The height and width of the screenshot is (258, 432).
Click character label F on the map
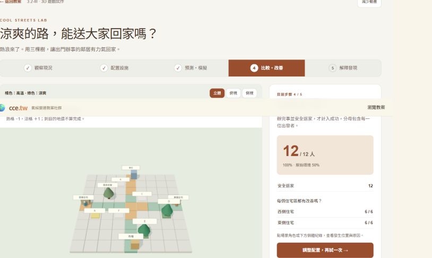[119, 211]
